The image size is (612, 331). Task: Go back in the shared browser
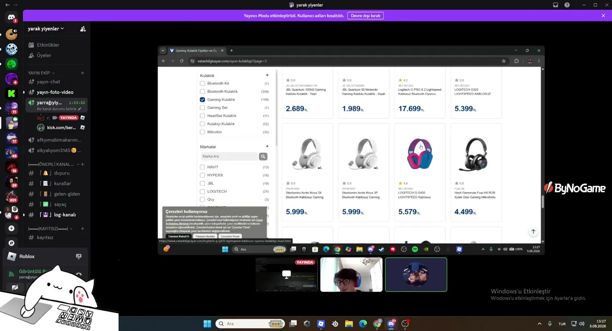163,61
